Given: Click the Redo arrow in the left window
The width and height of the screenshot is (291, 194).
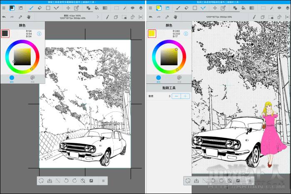Looking at the screenshot, I should (12, 17).
